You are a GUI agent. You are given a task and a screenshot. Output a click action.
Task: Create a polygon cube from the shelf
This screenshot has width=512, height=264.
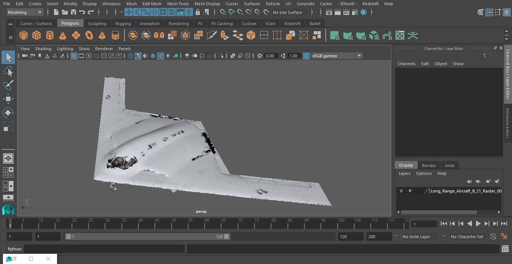[x=36, y=36]
